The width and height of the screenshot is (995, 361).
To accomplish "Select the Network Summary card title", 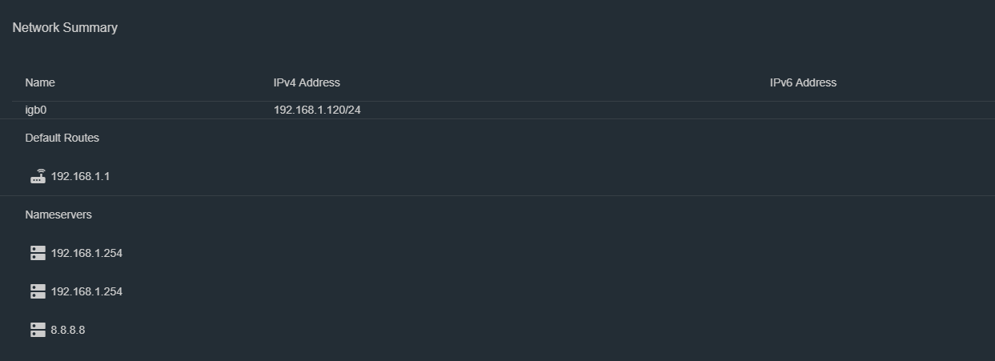I will coord(65,27).
